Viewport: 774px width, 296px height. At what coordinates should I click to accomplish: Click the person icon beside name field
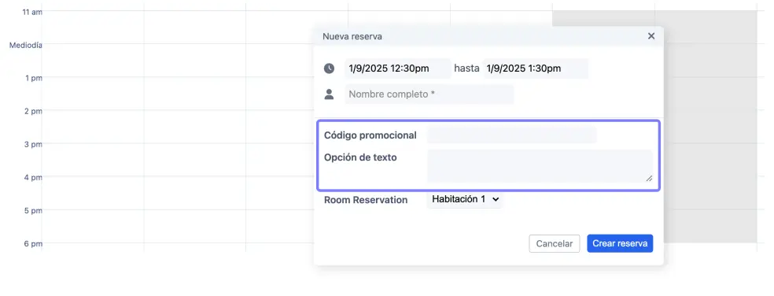tap(330, 94)
